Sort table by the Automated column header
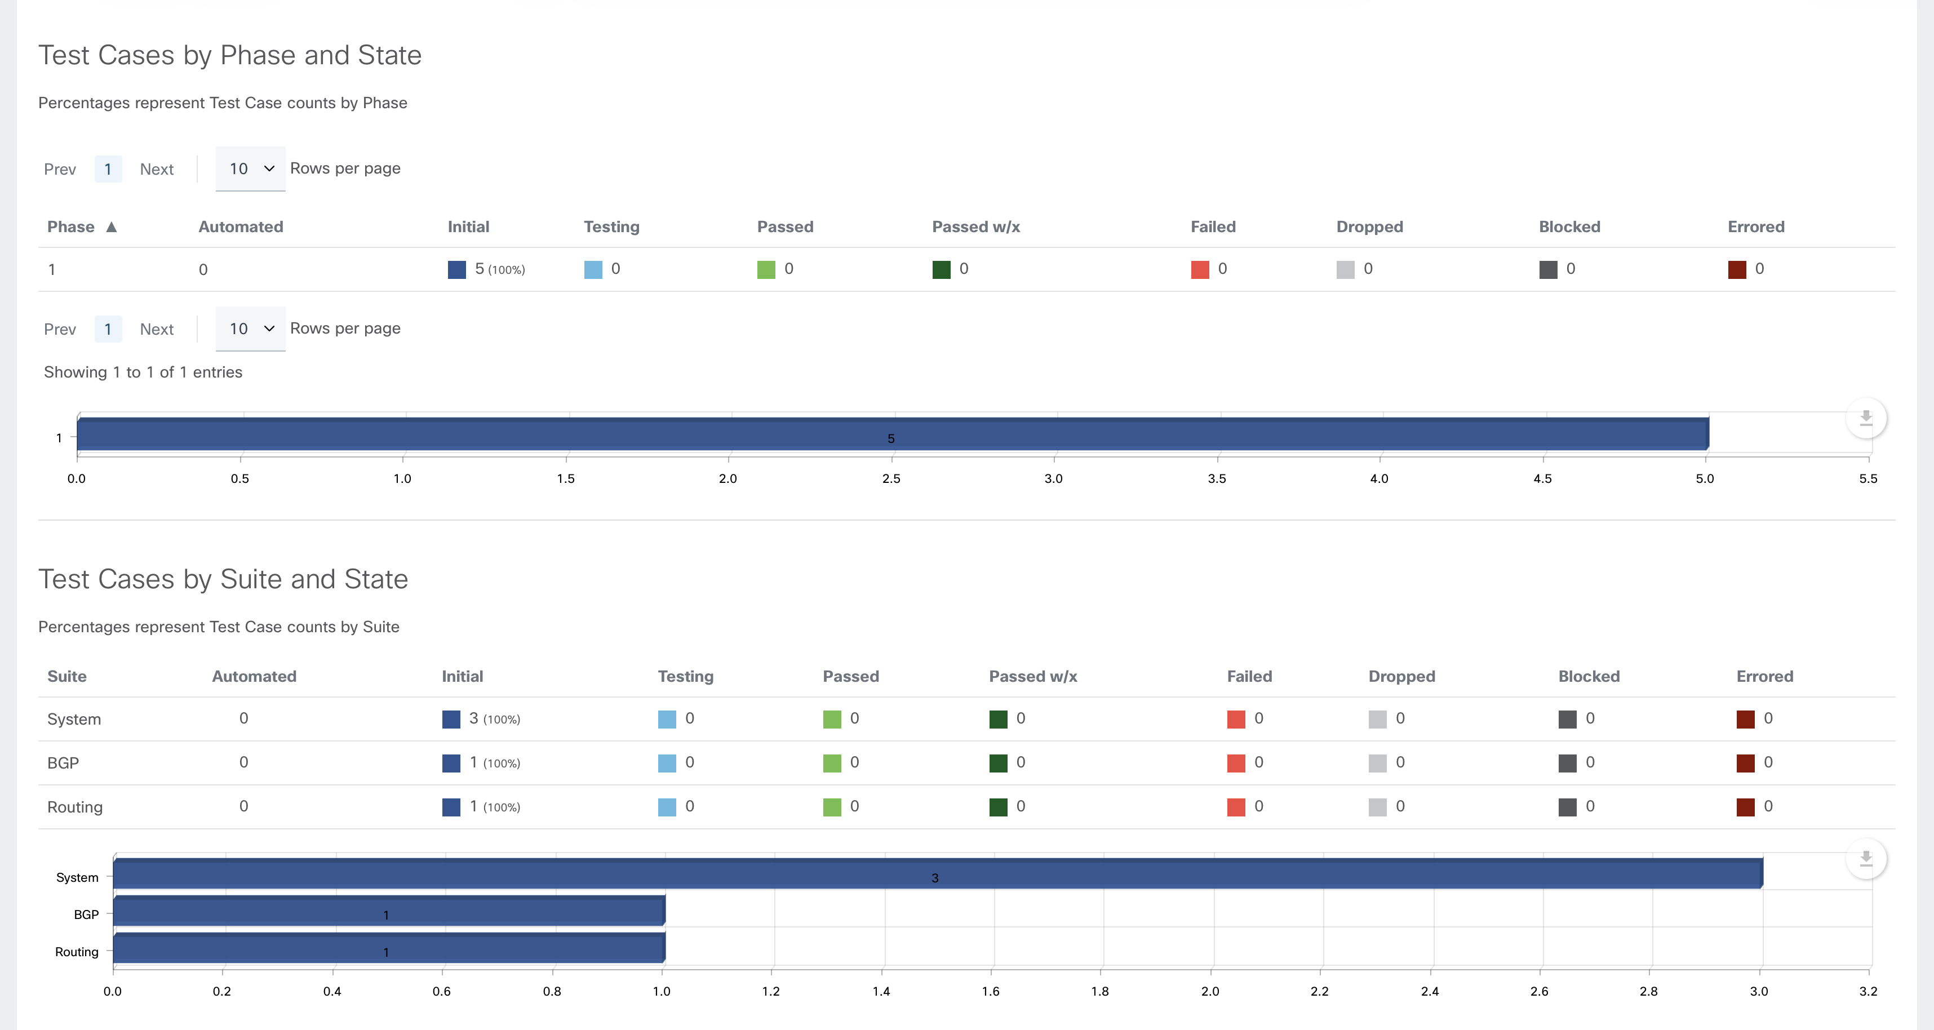 240,227
